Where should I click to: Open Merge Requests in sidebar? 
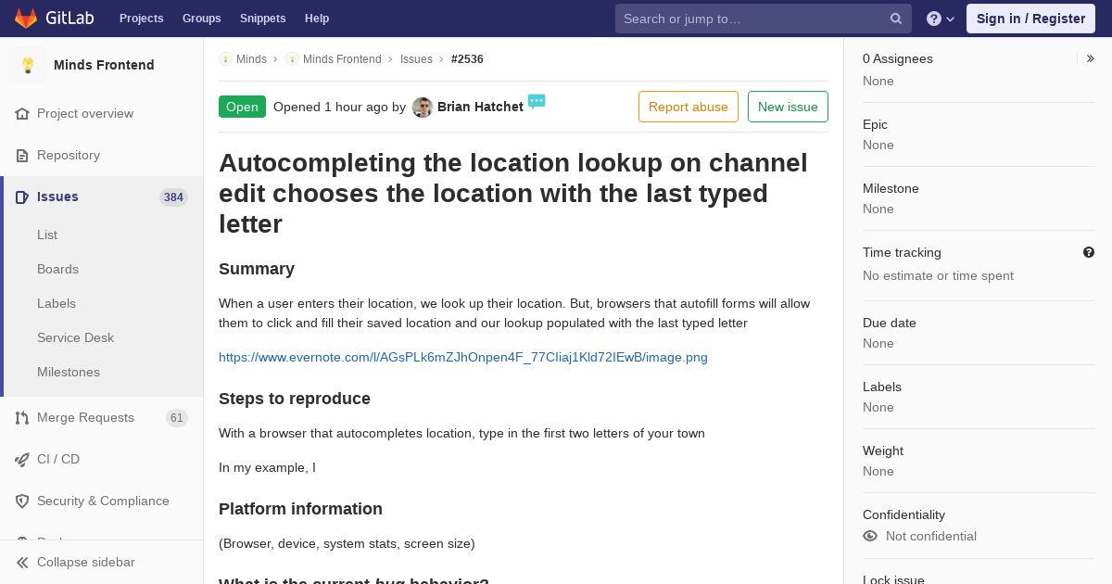pos(85,417)
